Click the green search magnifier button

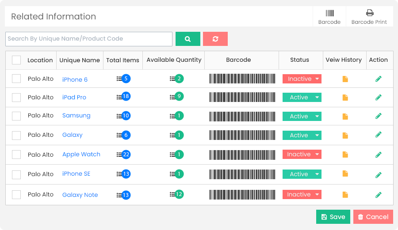(x=188, y=39)
